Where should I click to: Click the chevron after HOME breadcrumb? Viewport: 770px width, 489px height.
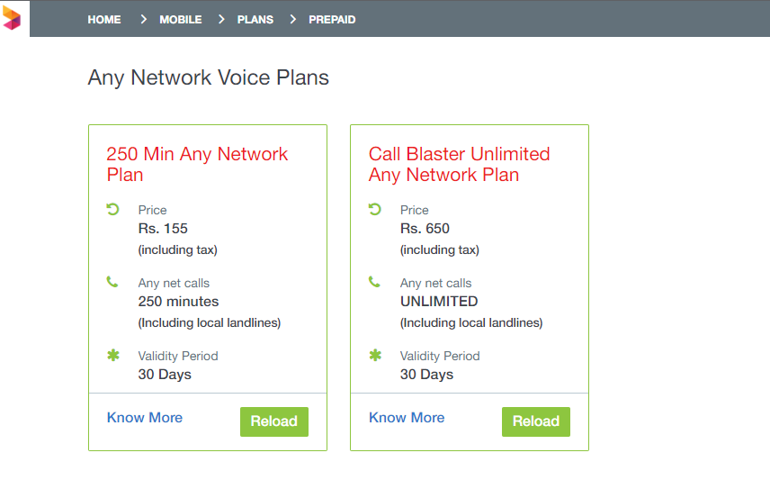point(143,19)
